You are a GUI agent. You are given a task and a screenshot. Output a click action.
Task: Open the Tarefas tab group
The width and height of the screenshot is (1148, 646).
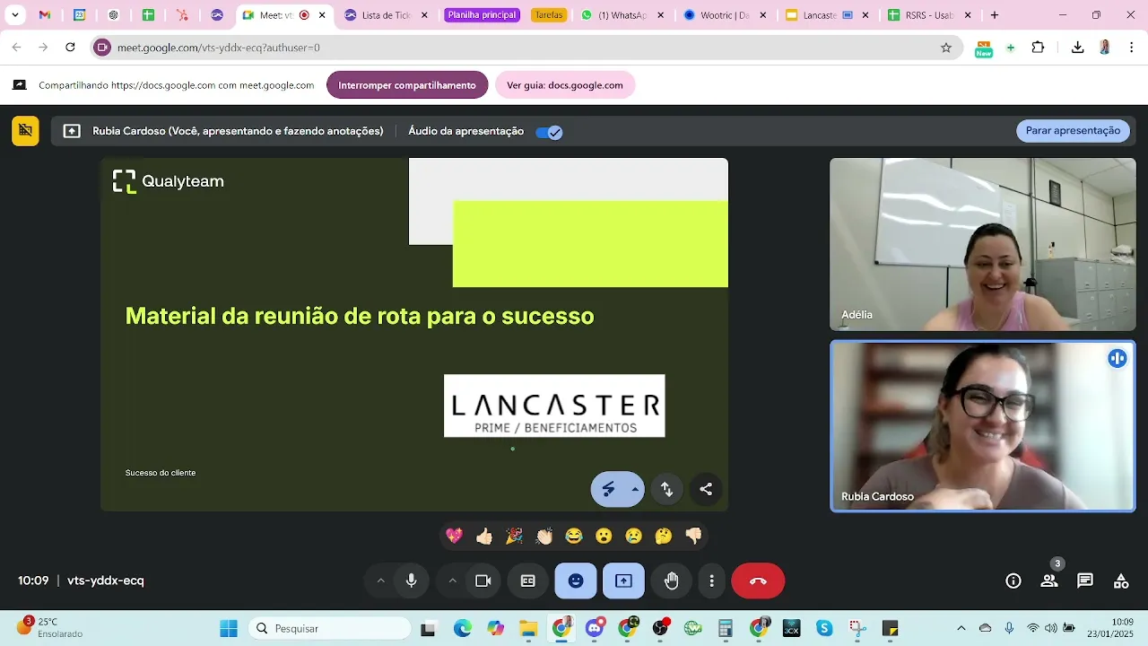click(x=549, y=15)
